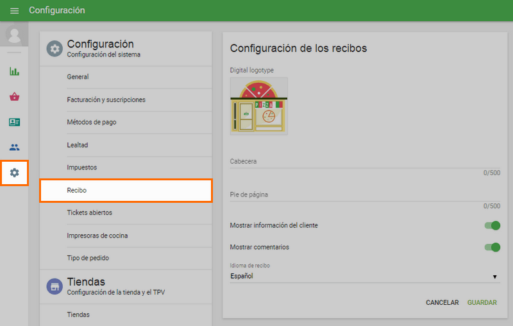This screenshot has height=326, width=513.
Task: Select Recibo settings menu item
Action: [126, 191]
